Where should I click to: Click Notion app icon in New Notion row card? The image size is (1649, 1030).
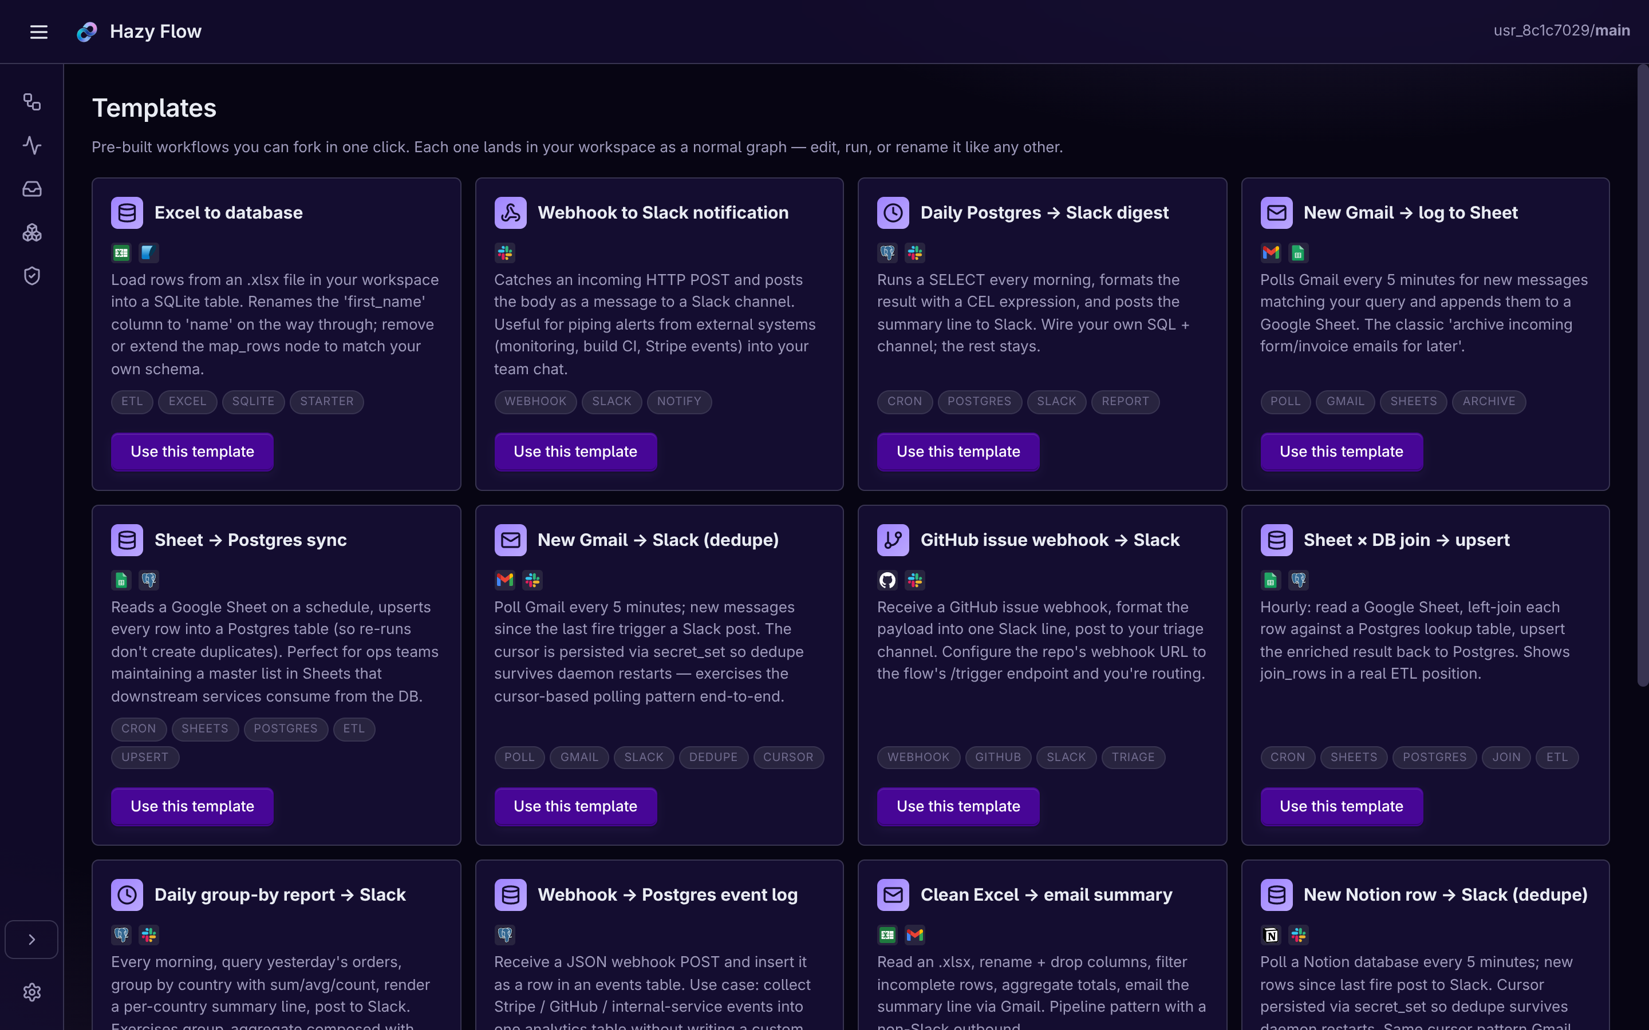(1271, 936)
